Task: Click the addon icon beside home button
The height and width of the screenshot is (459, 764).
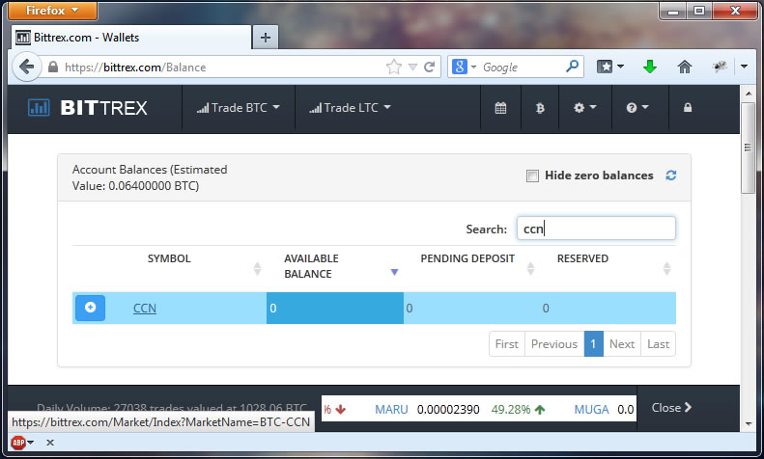Action: pyautogui.click(x=720, y=67)
